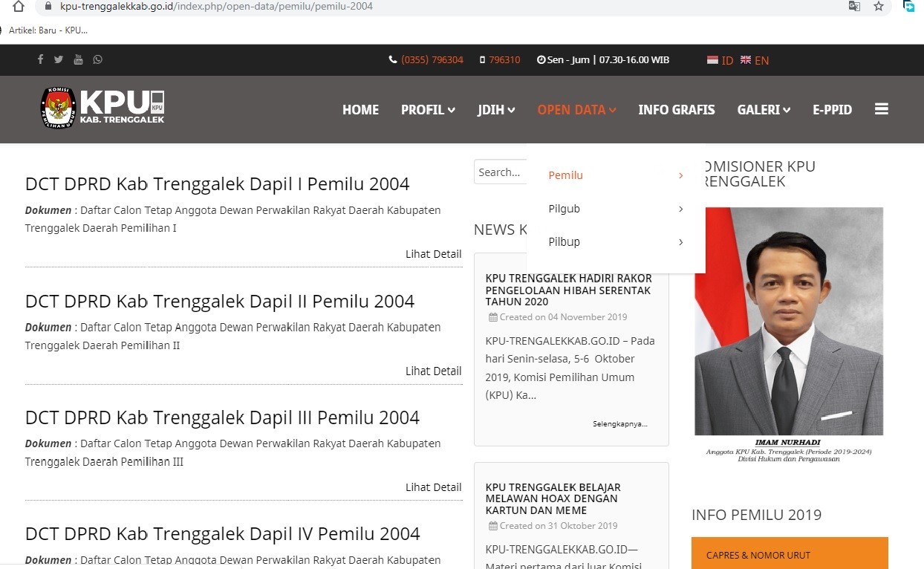The width and height of the screenshot is (924, 569).
Task: Expand the GALERI dropdown menu
Action: [x=763, y=110]
